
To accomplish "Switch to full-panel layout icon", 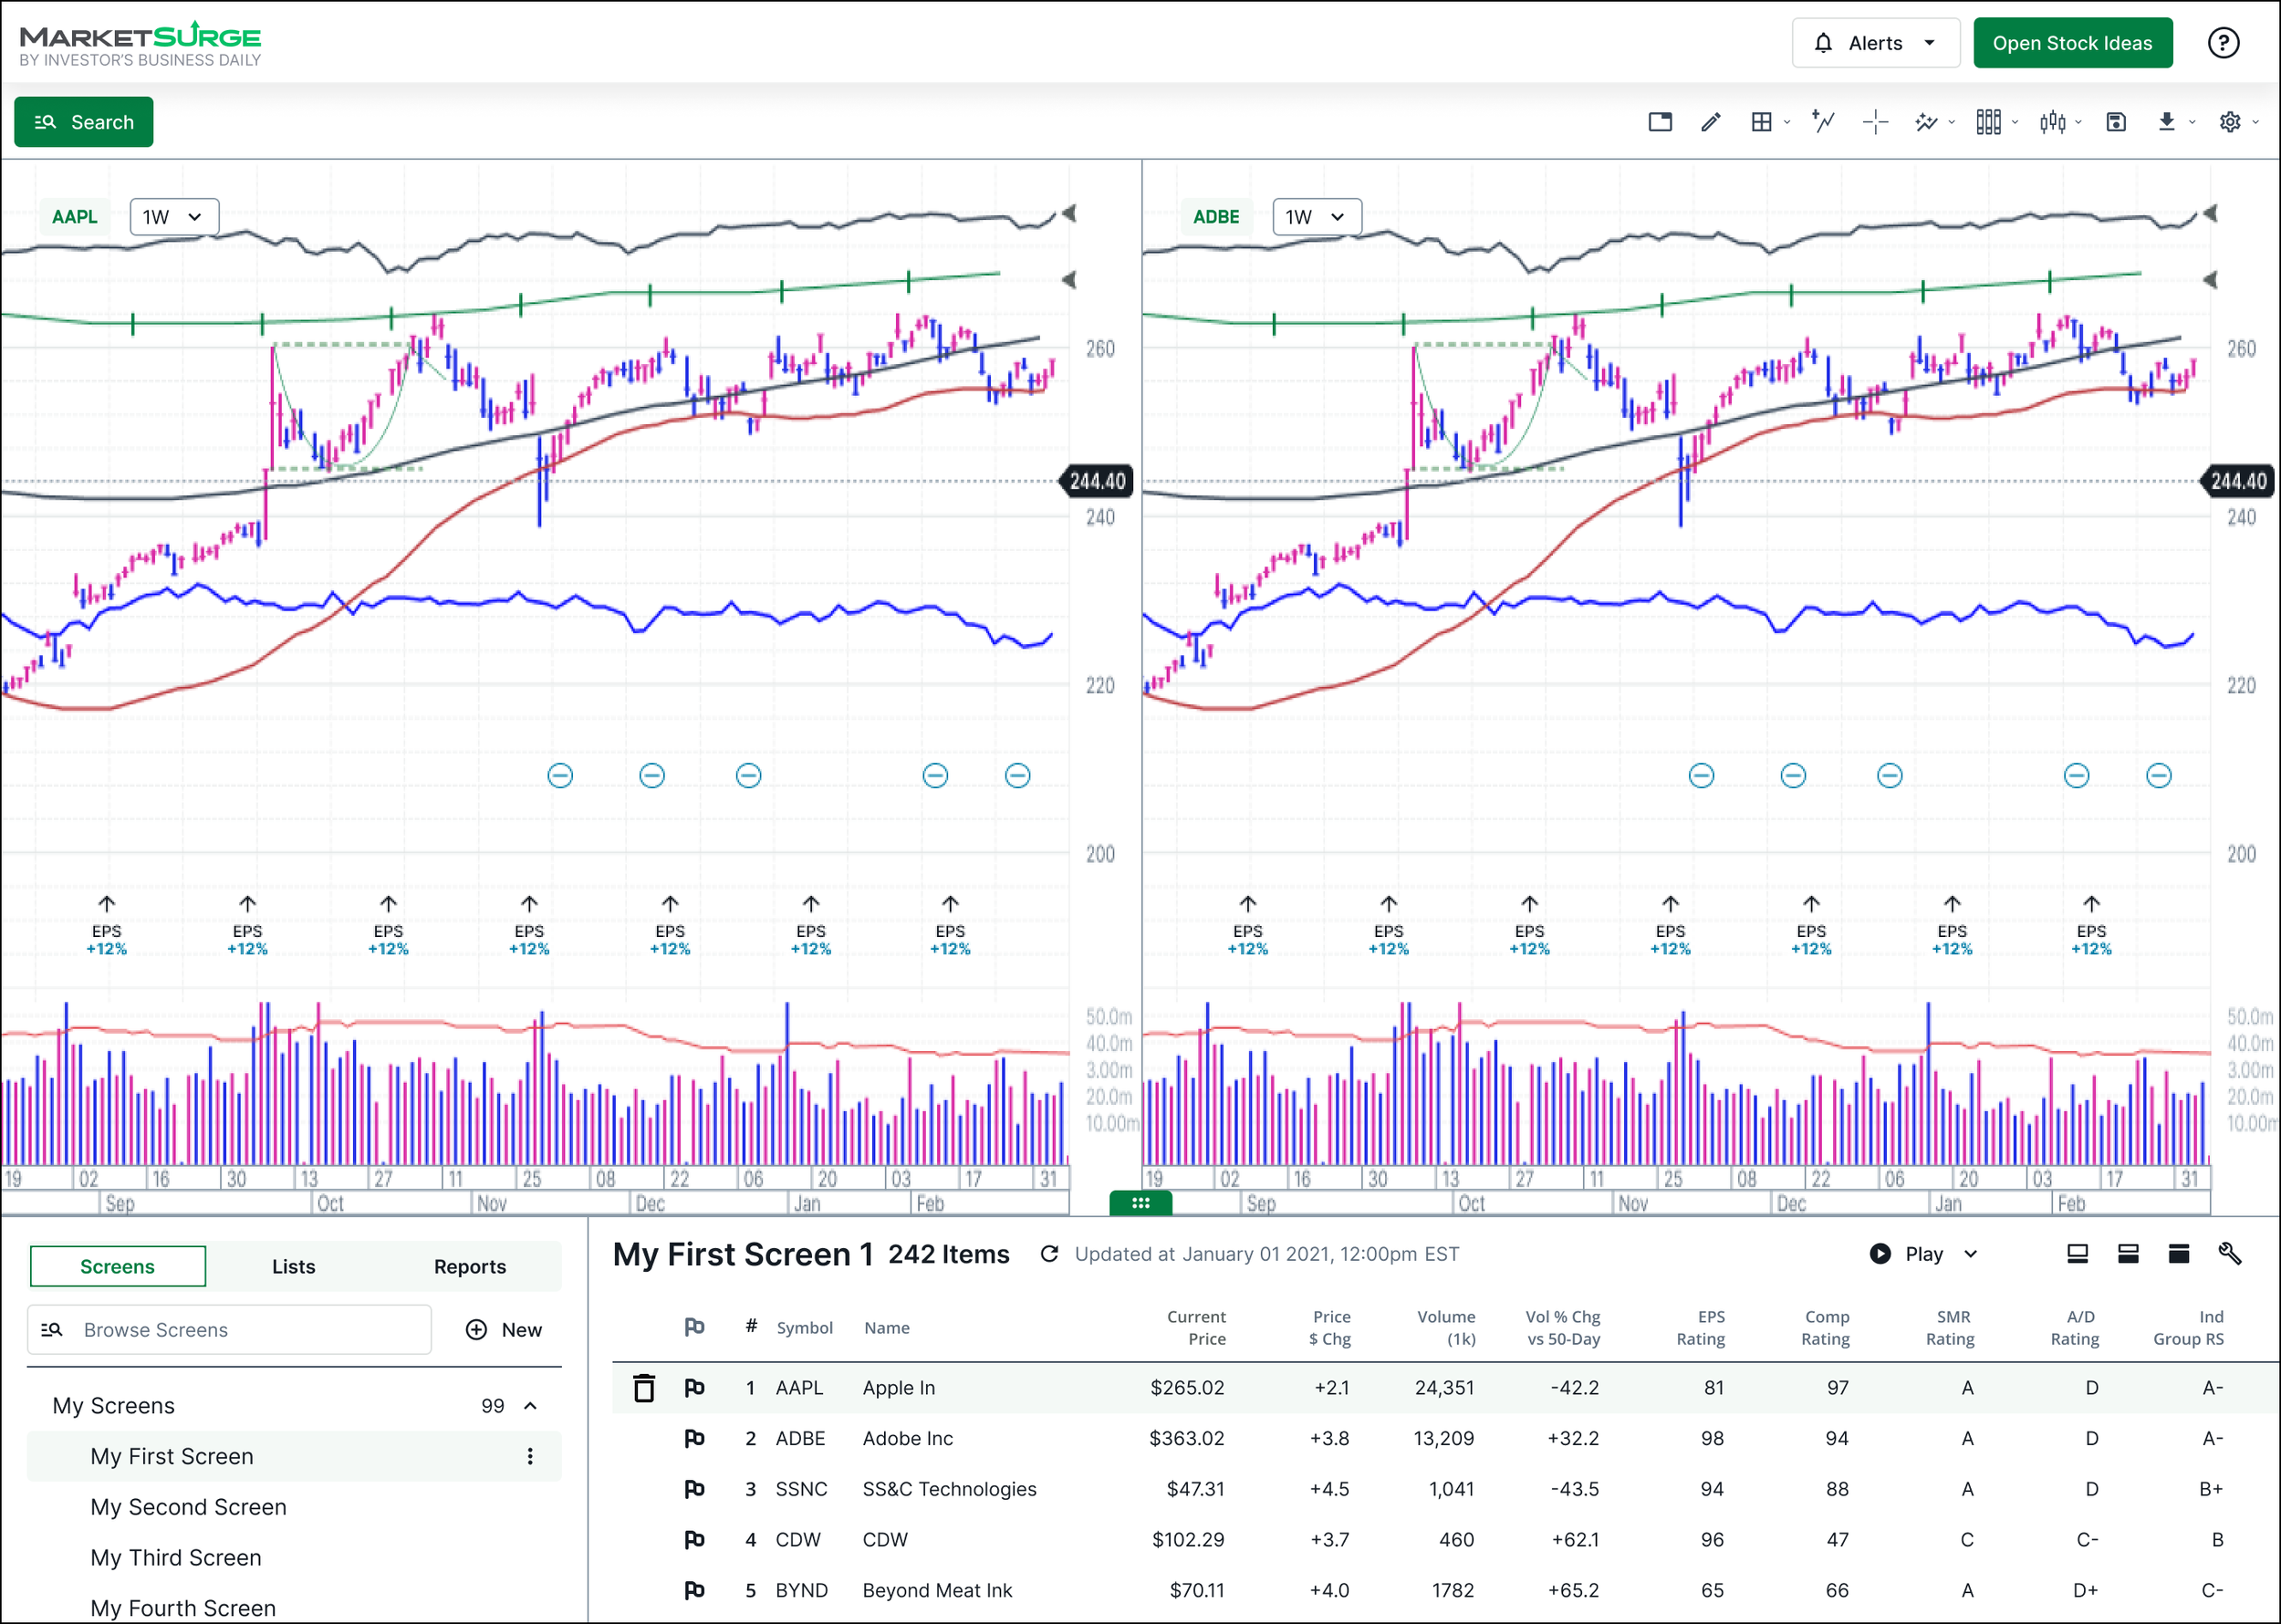I will pyautogui.click(x=2179, y=1254).
